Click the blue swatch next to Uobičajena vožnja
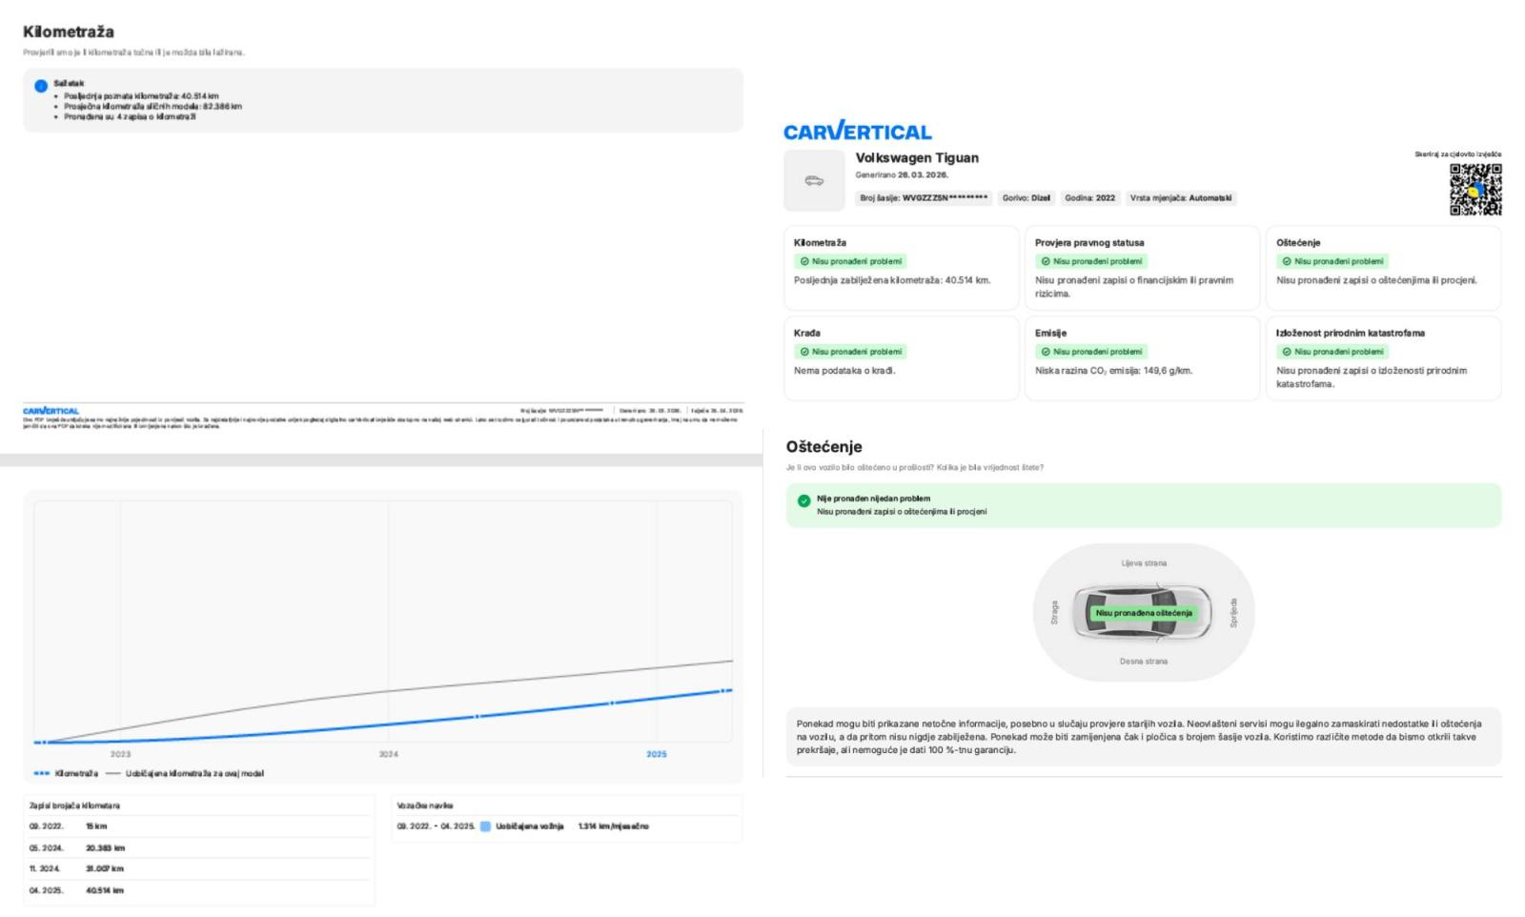The height and width of the screenshot is (917, 1525). [485, 826]
